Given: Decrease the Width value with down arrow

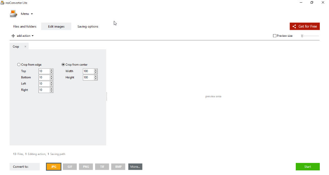Looking at the screenshot, I should tap(96, 73).
